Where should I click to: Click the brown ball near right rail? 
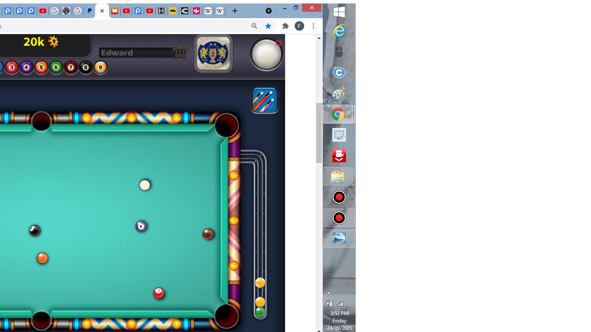208,234
